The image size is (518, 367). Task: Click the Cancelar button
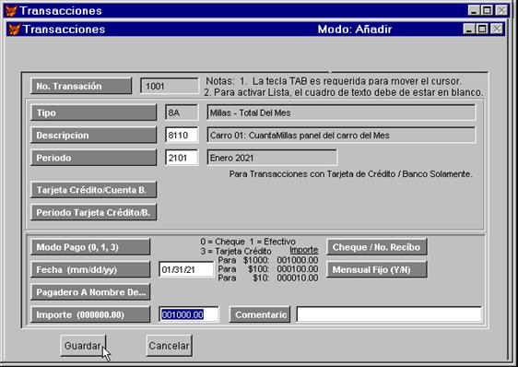[169, 346]
